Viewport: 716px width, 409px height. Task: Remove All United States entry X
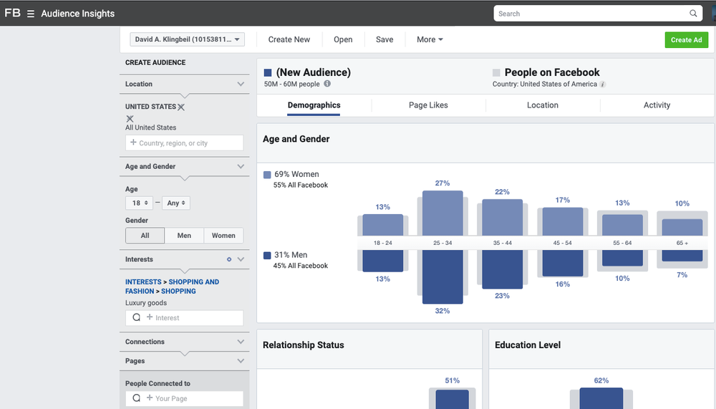click(130, 118)
